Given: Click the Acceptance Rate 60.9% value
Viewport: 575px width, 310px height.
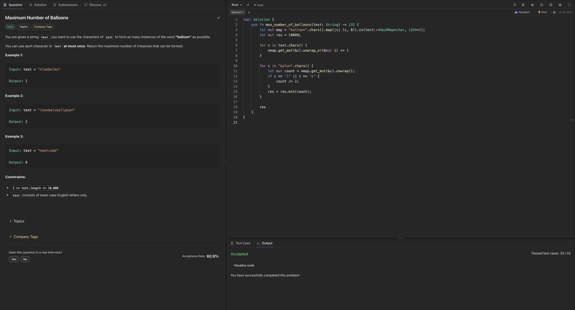Looking at the screenshot, I should click(x=212, y=256).
